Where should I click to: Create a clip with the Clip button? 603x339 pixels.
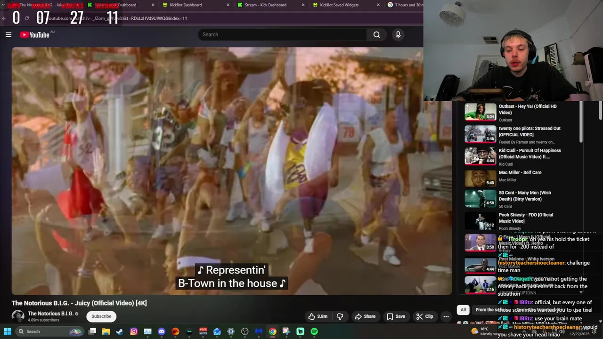pyautogui.click(x=424, y=316)
